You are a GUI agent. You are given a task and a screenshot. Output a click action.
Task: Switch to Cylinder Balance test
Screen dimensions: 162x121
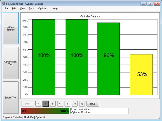coord(11,28)
